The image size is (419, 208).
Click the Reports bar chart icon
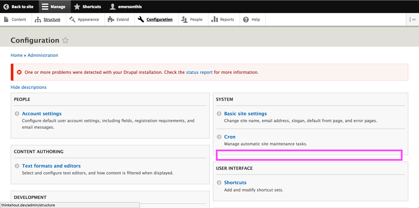click(x=215, y=19)
